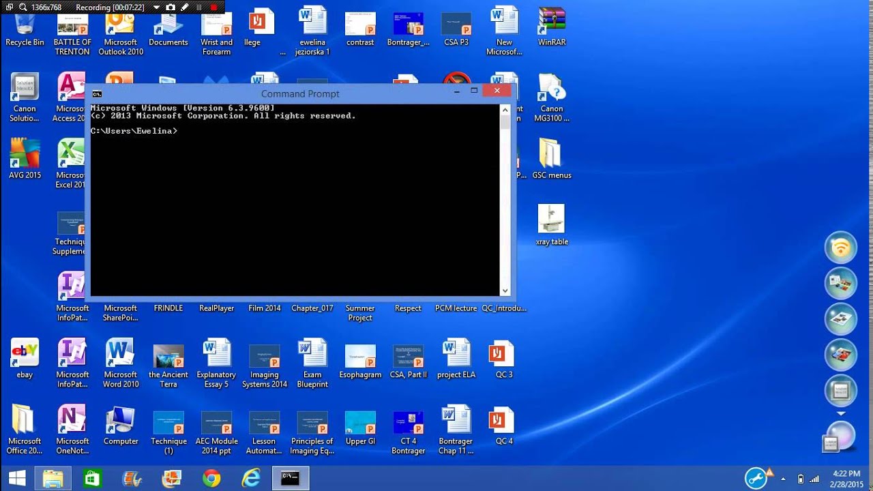The width and height of the screenshot is (873, 491).
Task: Open the Recycle Bin desktop icon
Action: click(x=25, y=30)
